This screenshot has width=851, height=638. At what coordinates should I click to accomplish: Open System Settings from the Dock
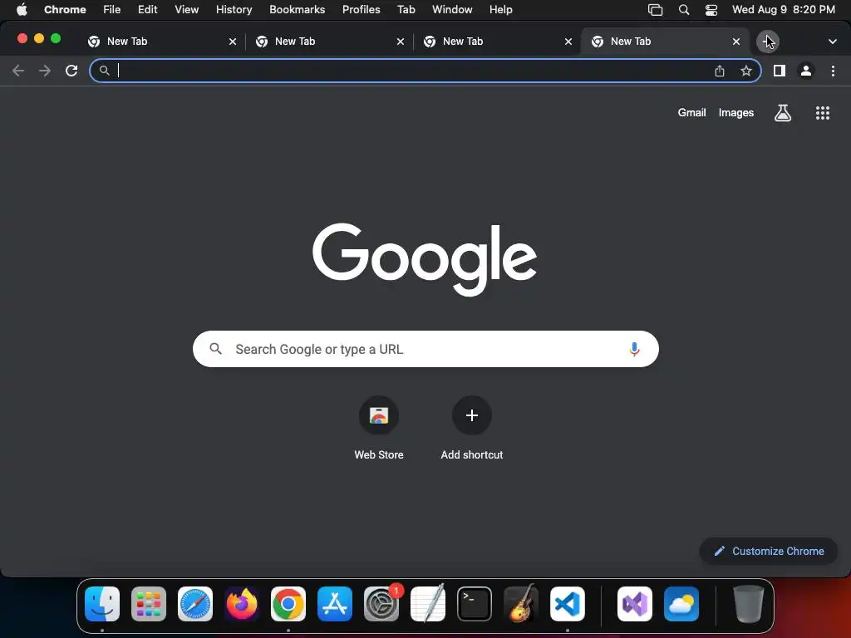coord(381,604)
